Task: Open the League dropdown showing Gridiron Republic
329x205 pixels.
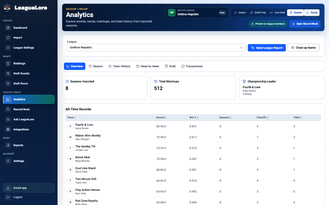Action: pyautogui.click(x=156, y=48)
